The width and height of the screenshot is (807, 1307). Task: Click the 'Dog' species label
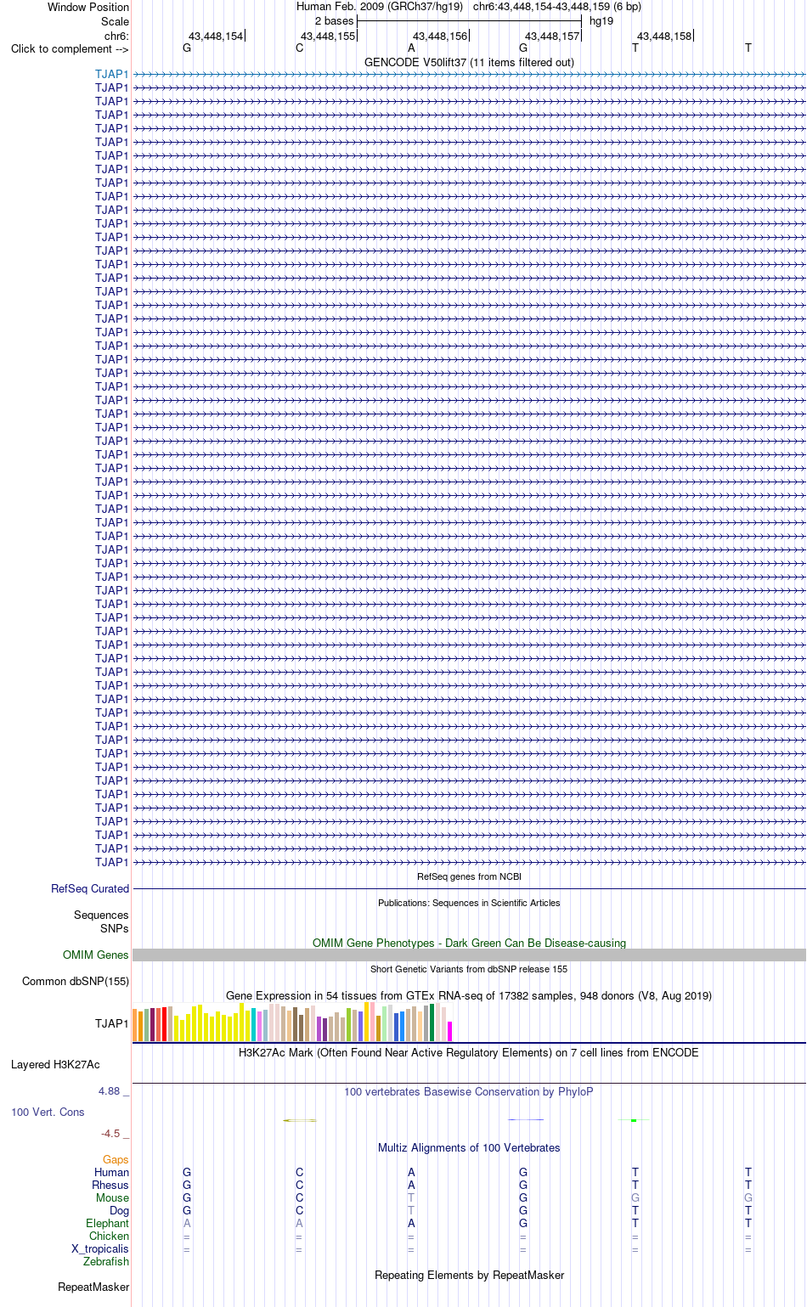119,1210
